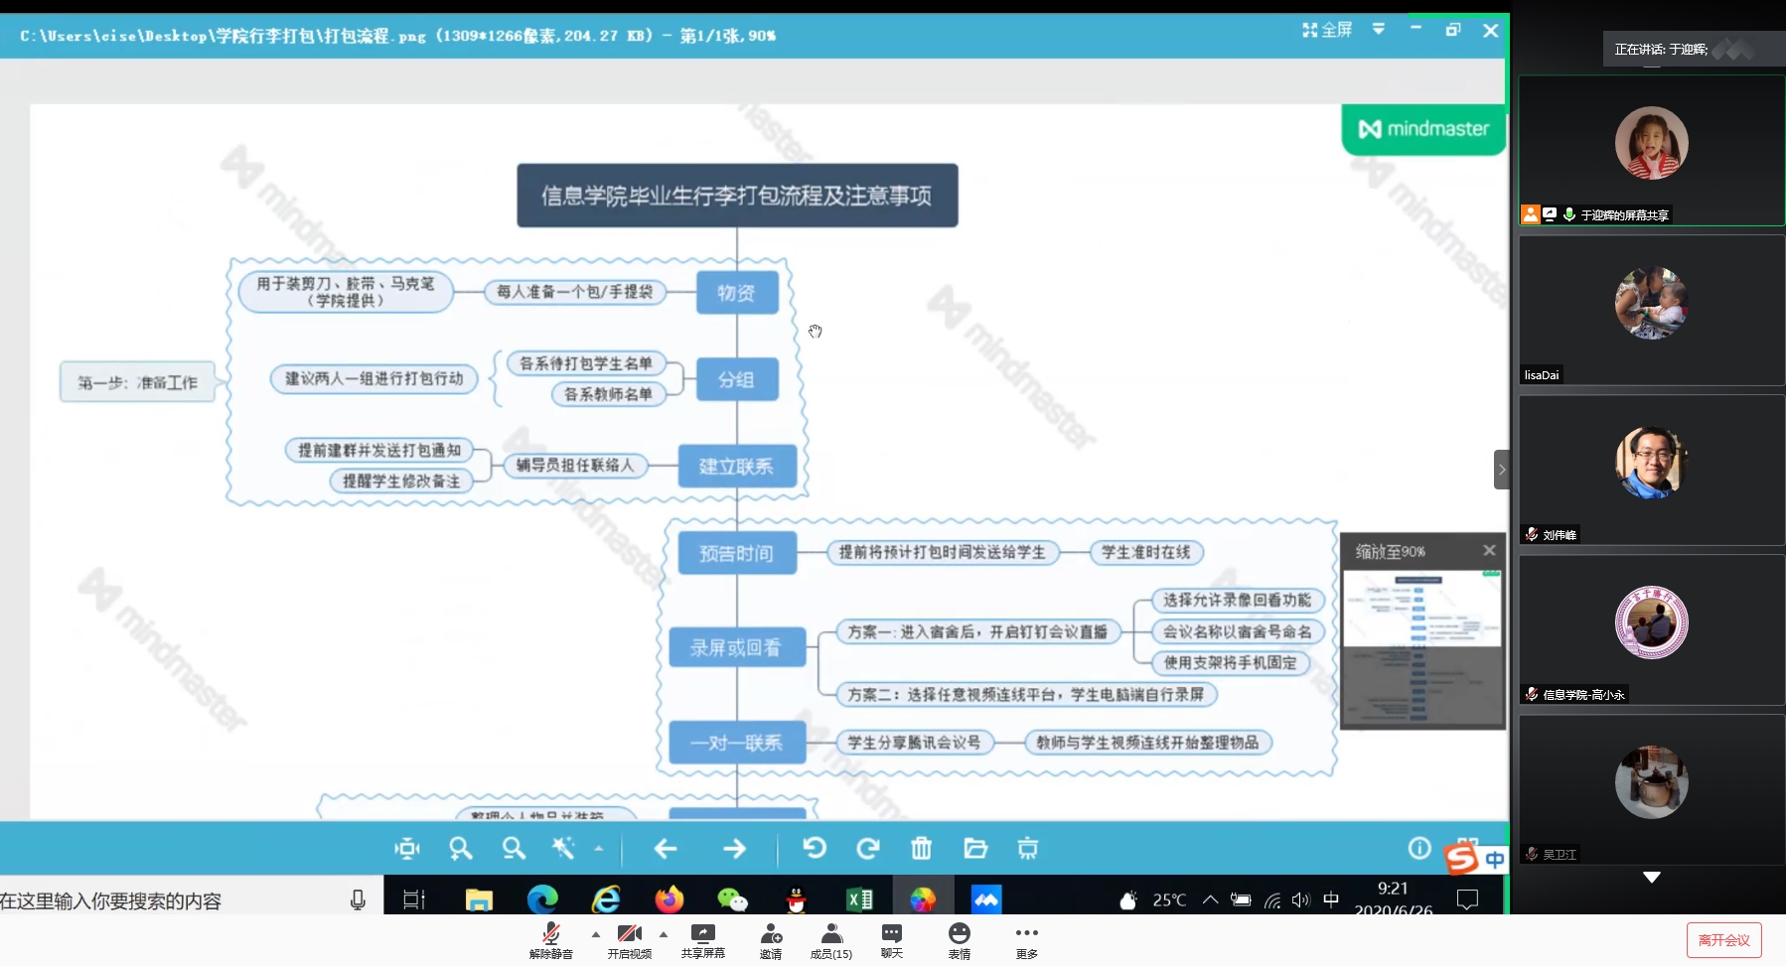The image size is (1786, 966).
Task: Open folder icon in viewer toolbar
Action: tap(975, 849)
